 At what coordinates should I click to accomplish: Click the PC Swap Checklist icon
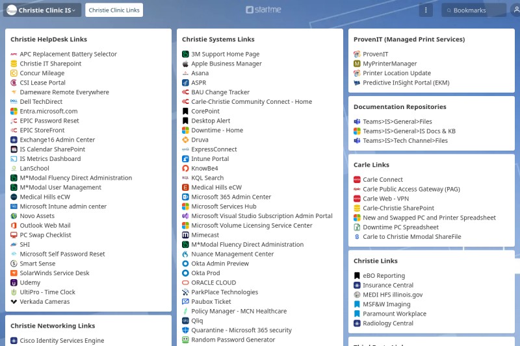point(14,235)
